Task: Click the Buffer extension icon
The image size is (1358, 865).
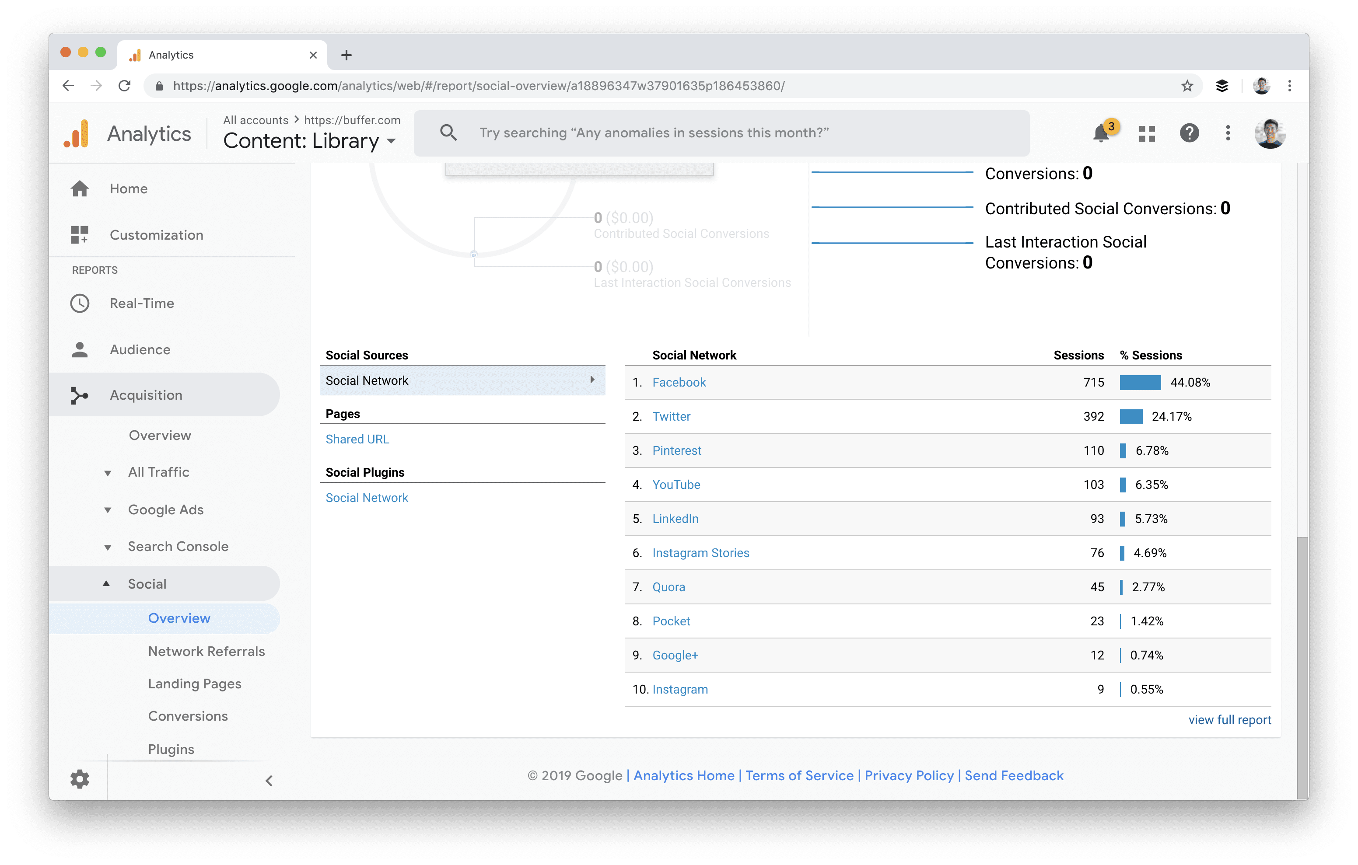Action: (x=1221, y=86)
